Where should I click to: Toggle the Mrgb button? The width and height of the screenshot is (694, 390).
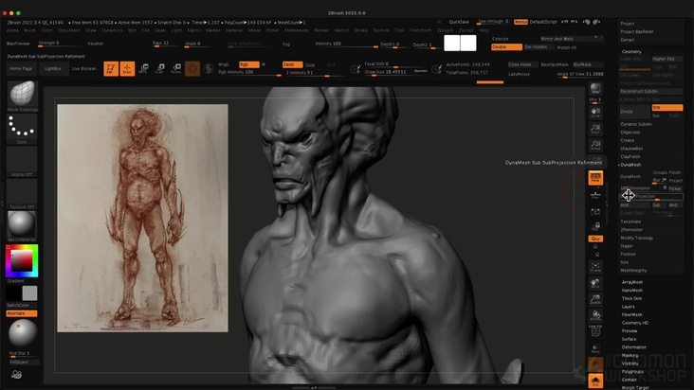pyautogui.click(x=224, y=64)
